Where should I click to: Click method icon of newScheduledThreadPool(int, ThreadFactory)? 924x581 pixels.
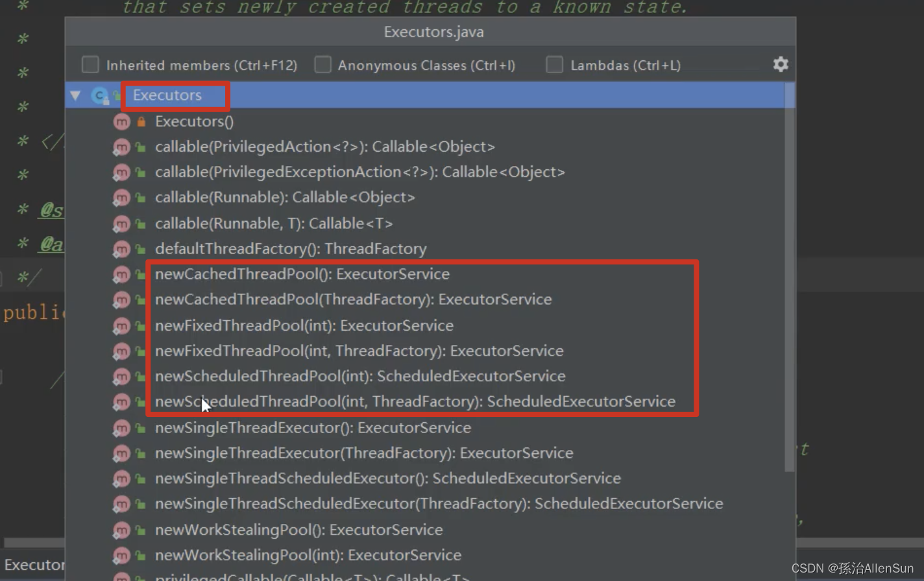(121, 401)
